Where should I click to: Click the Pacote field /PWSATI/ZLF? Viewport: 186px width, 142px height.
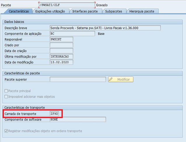coord(67,5)
